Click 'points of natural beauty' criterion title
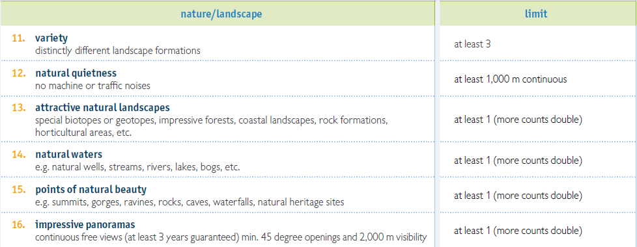The image size is (637, 247). (91, 190)
